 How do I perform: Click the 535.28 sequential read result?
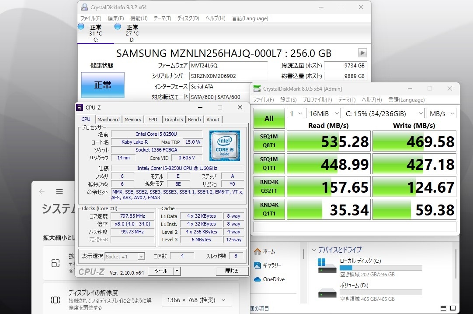(328, 141)
